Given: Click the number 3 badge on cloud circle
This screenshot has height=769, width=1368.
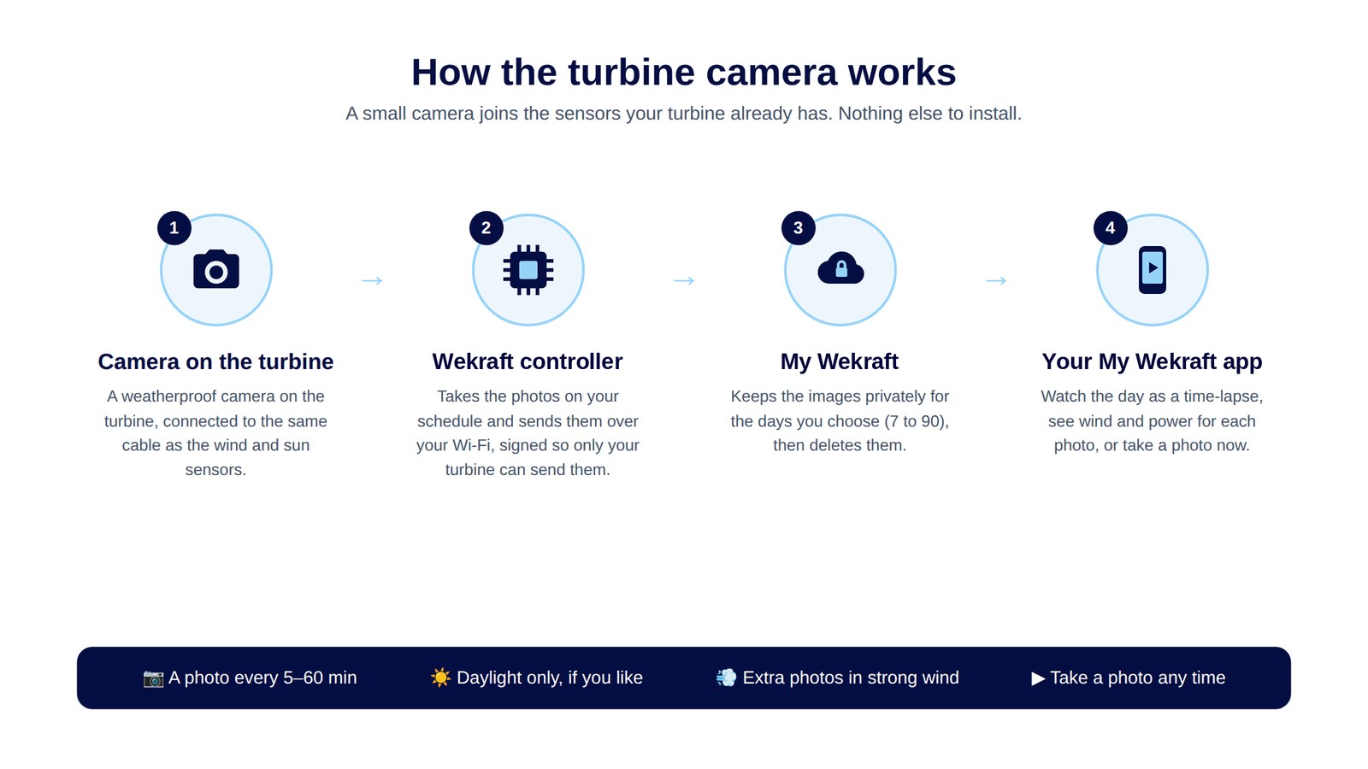Looking at the screenshot, I should tap(799, 228).
